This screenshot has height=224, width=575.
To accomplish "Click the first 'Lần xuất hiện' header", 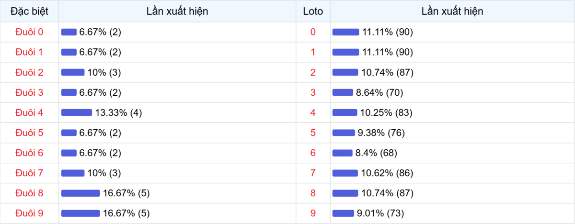I will pyautogui.click(x=177, y=11).
